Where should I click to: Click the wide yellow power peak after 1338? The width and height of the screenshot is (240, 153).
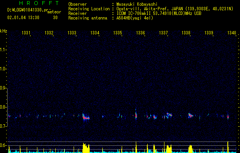190,149
